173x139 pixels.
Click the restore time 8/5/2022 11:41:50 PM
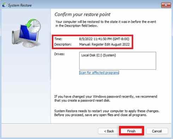point(104,39)
